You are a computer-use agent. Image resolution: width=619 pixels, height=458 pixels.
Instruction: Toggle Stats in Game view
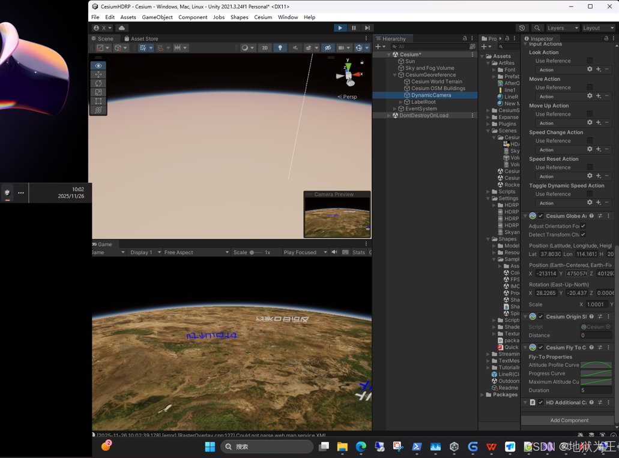coord(358,252)
